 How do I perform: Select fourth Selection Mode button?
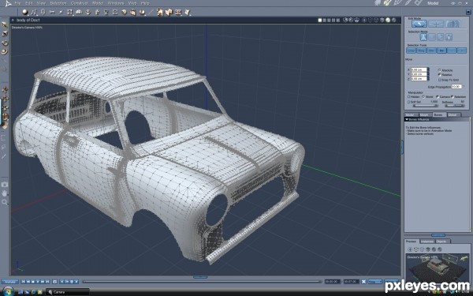(x=449, y=37)
